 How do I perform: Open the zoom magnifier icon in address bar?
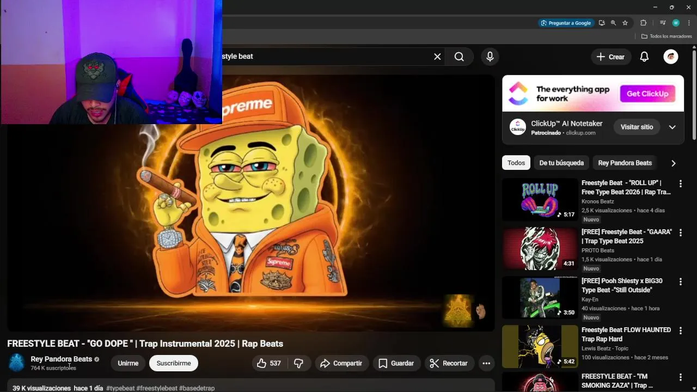[613, 23]
